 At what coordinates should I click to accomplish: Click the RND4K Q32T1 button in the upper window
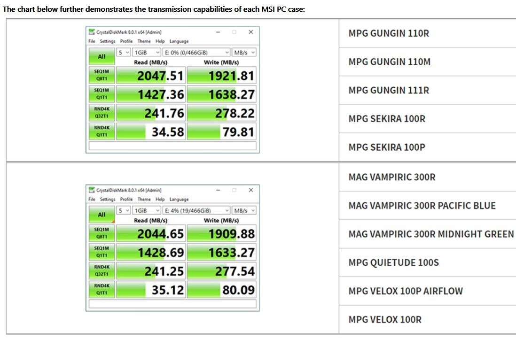tap(102, 113)
